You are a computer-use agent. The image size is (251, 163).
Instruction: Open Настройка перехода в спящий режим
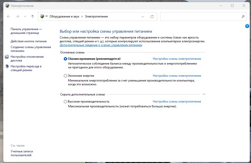click(x=26, y=68)
